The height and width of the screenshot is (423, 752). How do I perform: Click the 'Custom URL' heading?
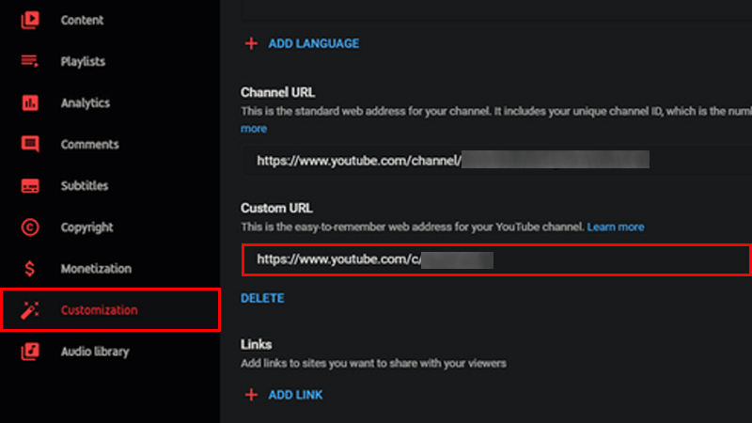click(x=276, y=208)
